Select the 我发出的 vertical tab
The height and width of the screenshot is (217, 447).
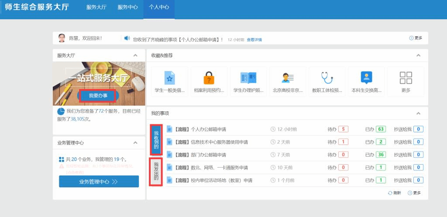[156, 172]
